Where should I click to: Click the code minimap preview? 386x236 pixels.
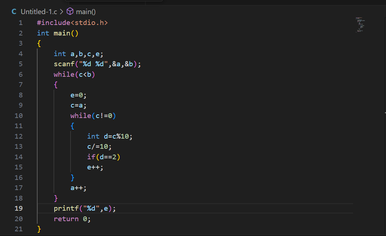click(x=360, y=25)
